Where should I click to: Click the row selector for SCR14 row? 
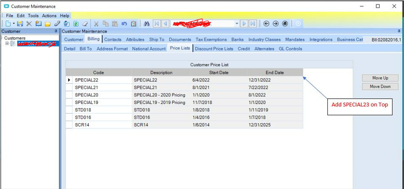tap(69, 125)
